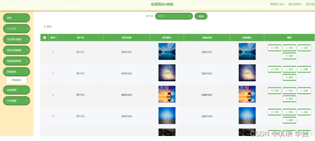Open the 回复图片 thumbnail in row 3
The width and height of the screenshot is (315, 141).
tap(247, 94)
